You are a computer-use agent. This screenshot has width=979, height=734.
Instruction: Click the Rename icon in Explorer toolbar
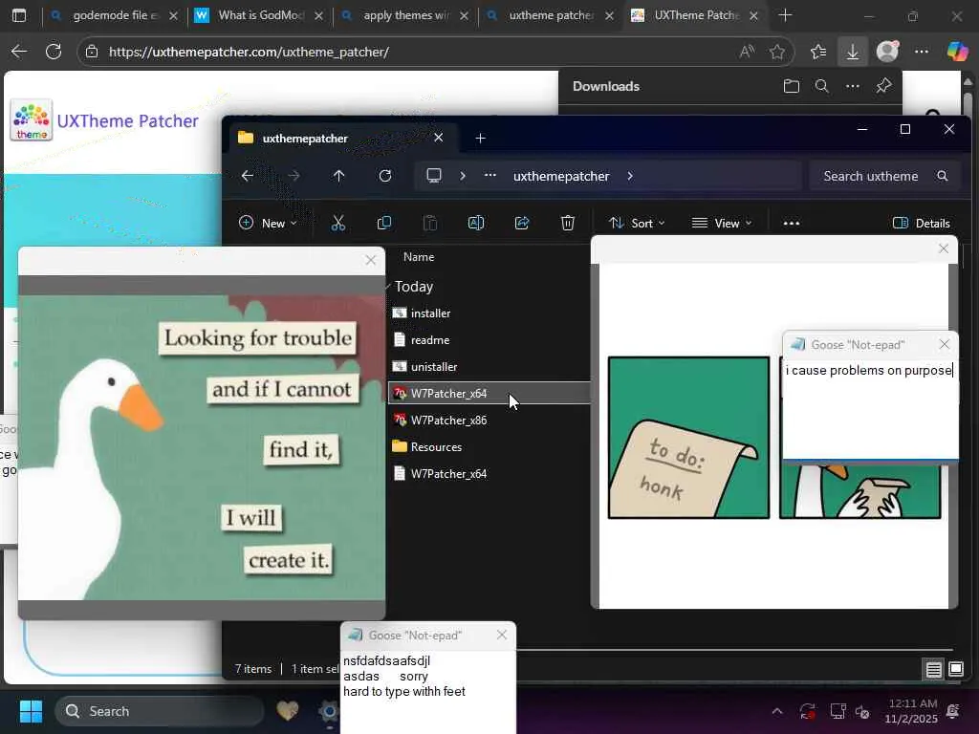click(475, 223)
